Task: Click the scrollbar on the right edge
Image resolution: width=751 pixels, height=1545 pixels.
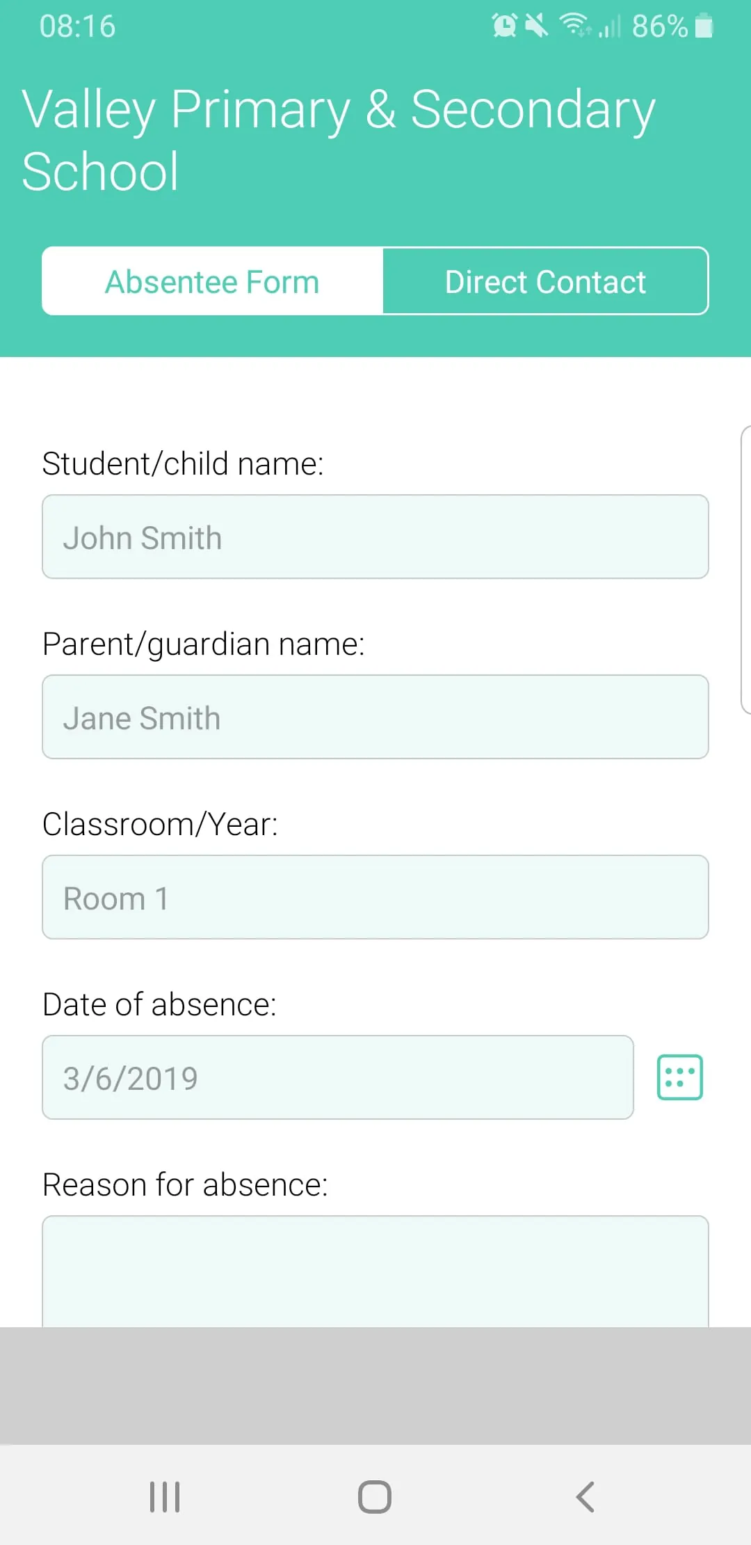Action: point(745,571)
